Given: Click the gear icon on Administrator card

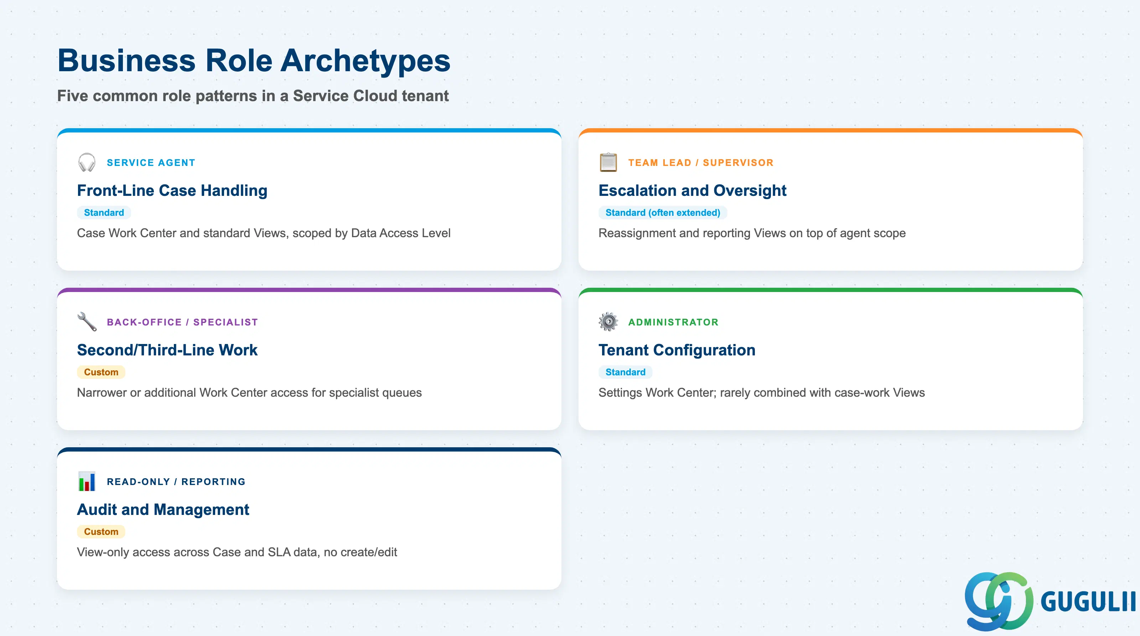Looking at the screenshot, I should click(608, 322).
